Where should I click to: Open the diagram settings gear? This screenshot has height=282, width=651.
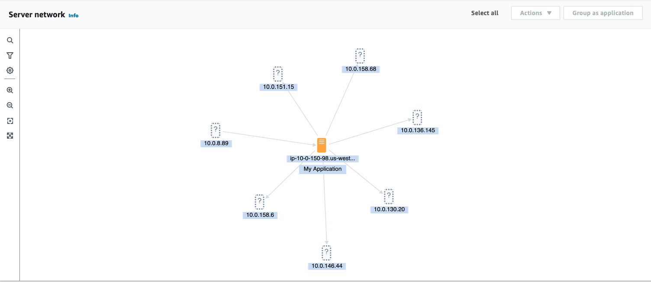10,70
